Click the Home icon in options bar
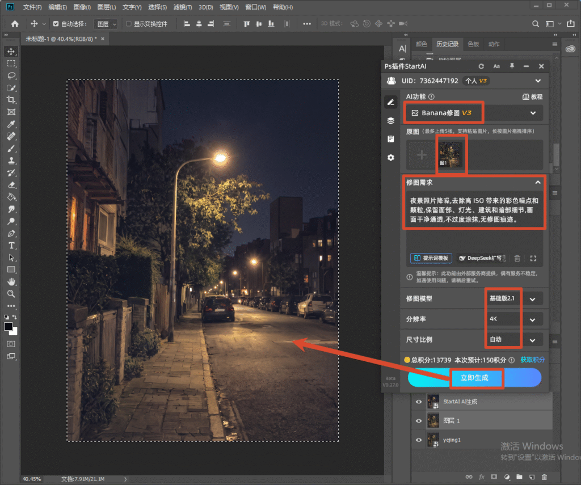This screenshot has height=485, width=581. (x=15, y=24)
